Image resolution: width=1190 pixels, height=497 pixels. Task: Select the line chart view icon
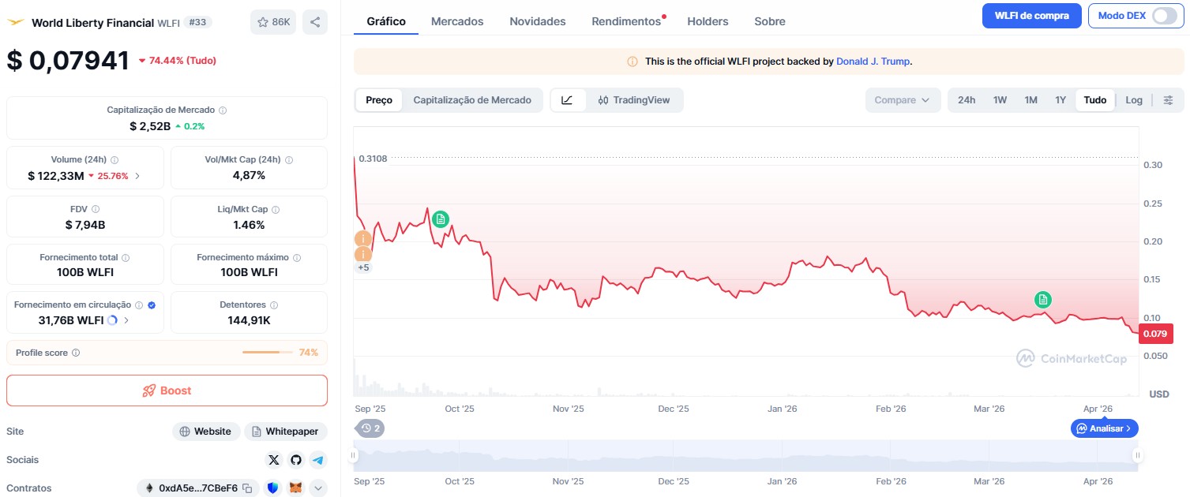[568, 100]
